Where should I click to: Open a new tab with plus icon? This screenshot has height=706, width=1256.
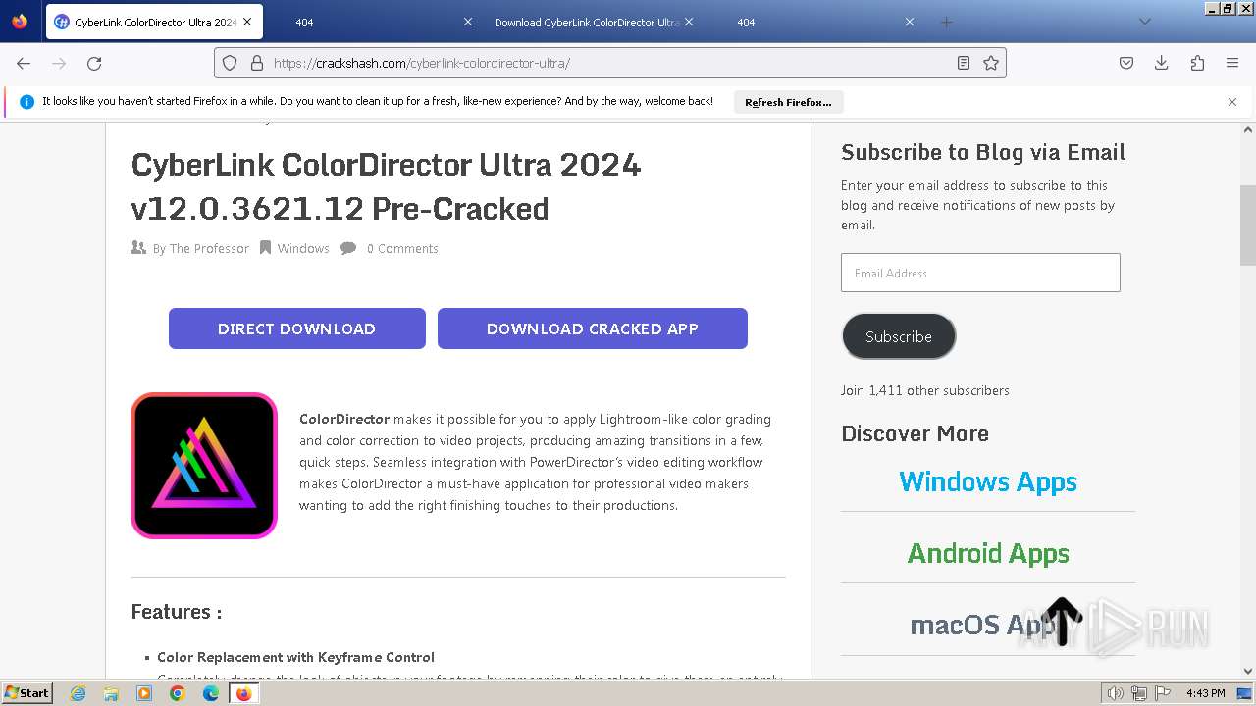click(x=946, y=22)
